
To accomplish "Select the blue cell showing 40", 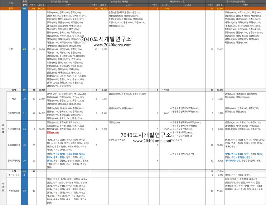I will [25, 145].
